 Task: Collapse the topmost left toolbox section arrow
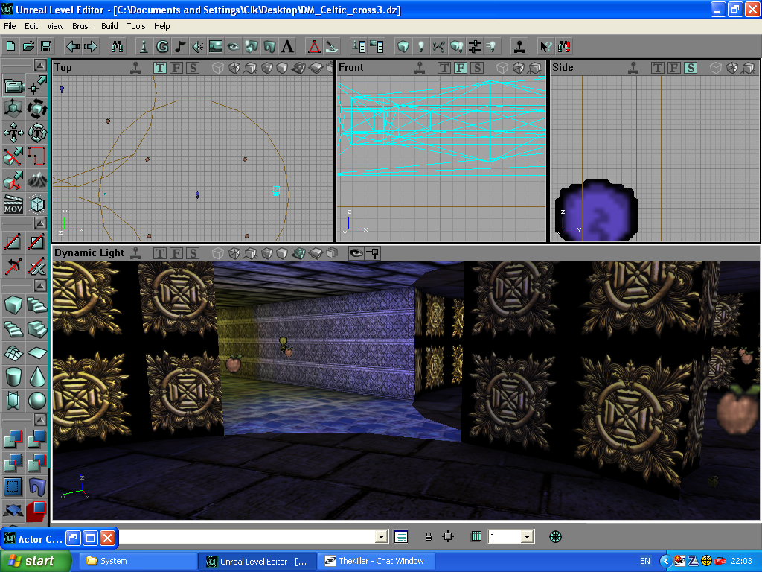pyautogui.click(x=39, y=66)
